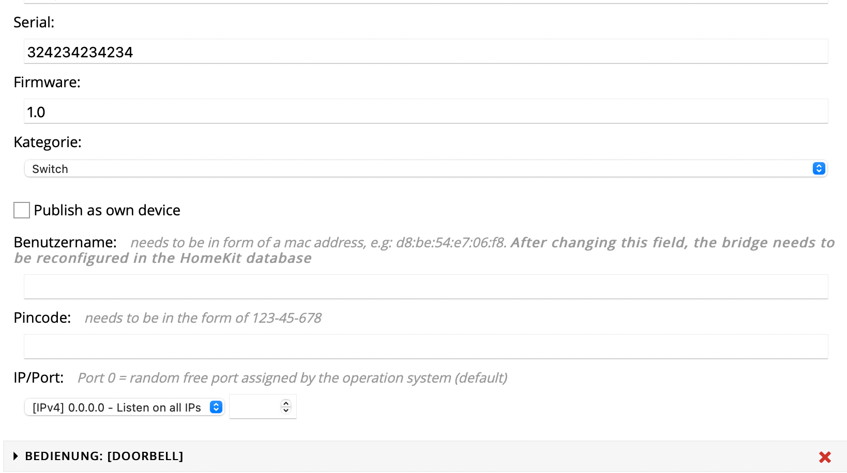The width and height of the screenshot is (847, 473).
Task: Click the BEDIENUNG: [DOORBELL] header title
Action: pos(104,456)
